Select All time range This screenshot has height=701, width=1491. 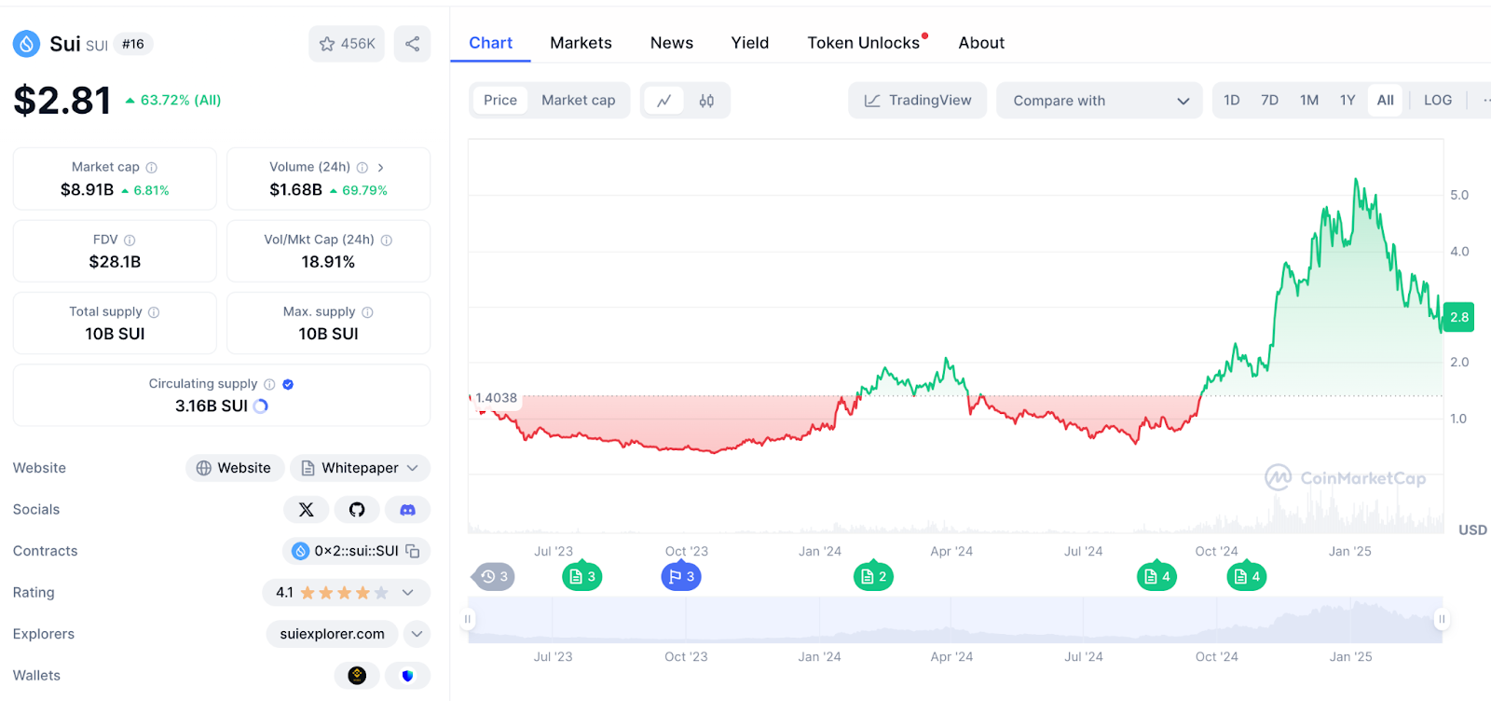tap(1386, 101)
